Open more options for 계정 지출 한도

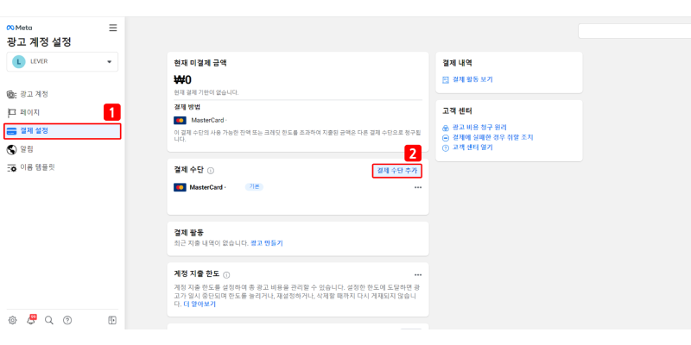coord(418,275)
